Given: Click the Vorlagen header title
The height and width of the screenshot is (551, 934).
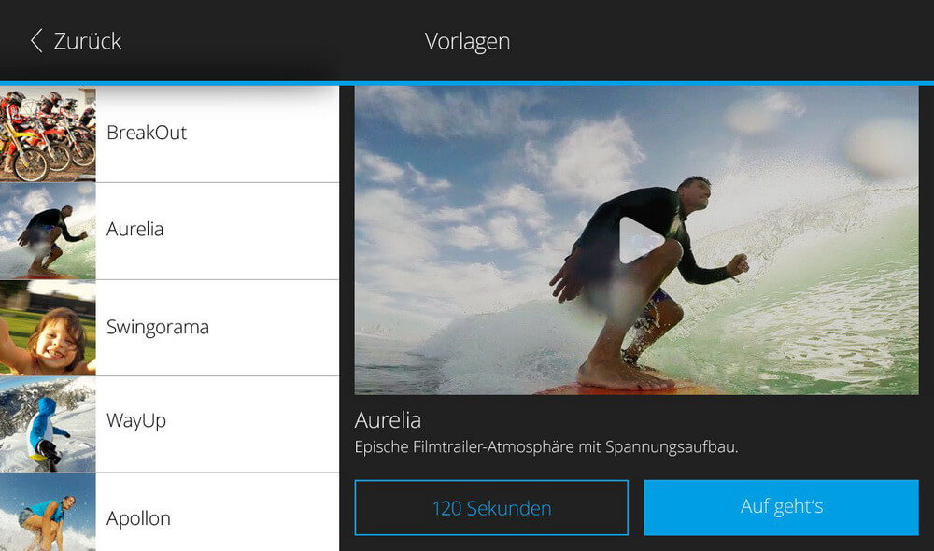Looking at the screenshot, I should (x=467, y=41).
